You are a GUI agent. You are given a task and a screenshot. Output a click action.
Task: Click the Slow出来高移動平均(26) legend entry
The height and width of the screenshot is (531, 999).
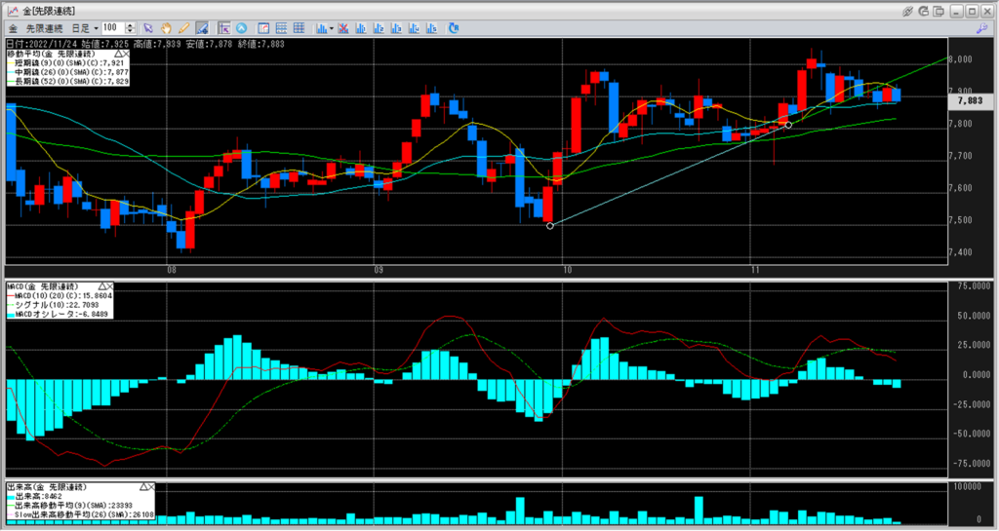point(80,514)
